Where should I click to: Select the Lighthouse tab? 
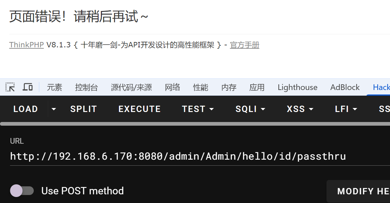coord(297,87)
